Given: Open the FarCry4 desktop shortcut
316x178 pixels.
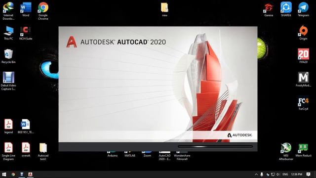Looking at the screenshot, I should click(x=303, y=103).
